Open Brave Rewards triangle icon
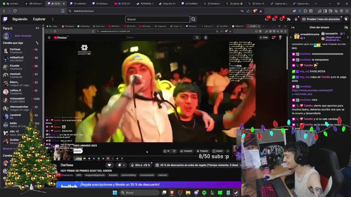The image size is (351, 197). tap(261, 11)
